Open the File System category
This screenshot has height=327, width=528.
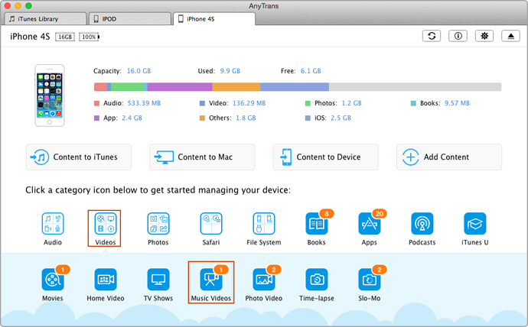coord(264,228)
